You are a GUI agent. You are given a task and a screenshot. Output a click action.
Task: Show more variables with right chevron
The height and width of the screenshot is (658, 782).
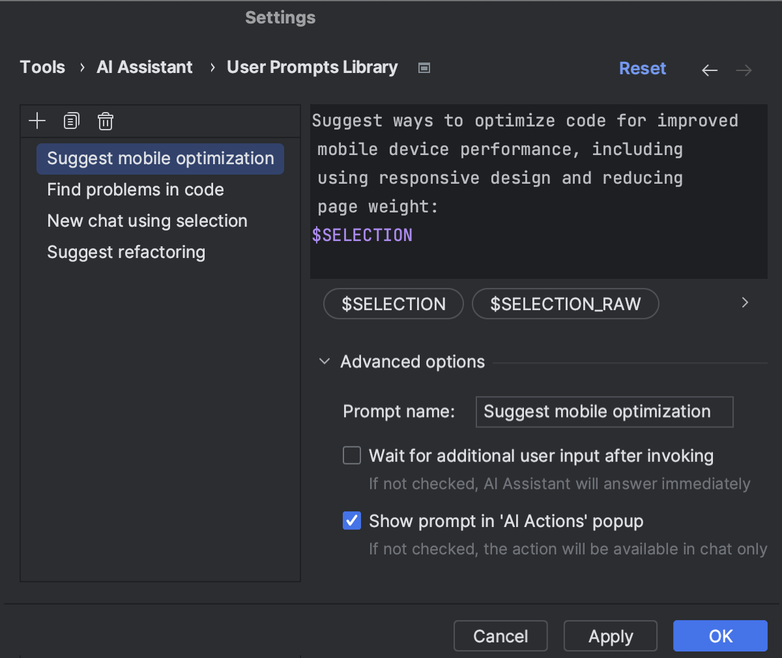pyautogui.click(x=745, y=302)
